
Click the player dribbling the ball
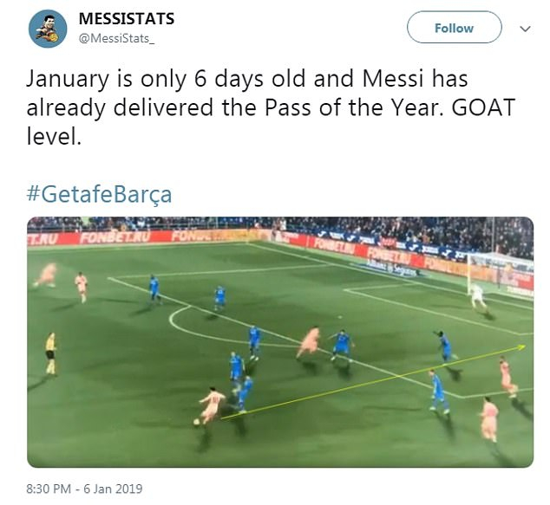click(x=211, y=405)
